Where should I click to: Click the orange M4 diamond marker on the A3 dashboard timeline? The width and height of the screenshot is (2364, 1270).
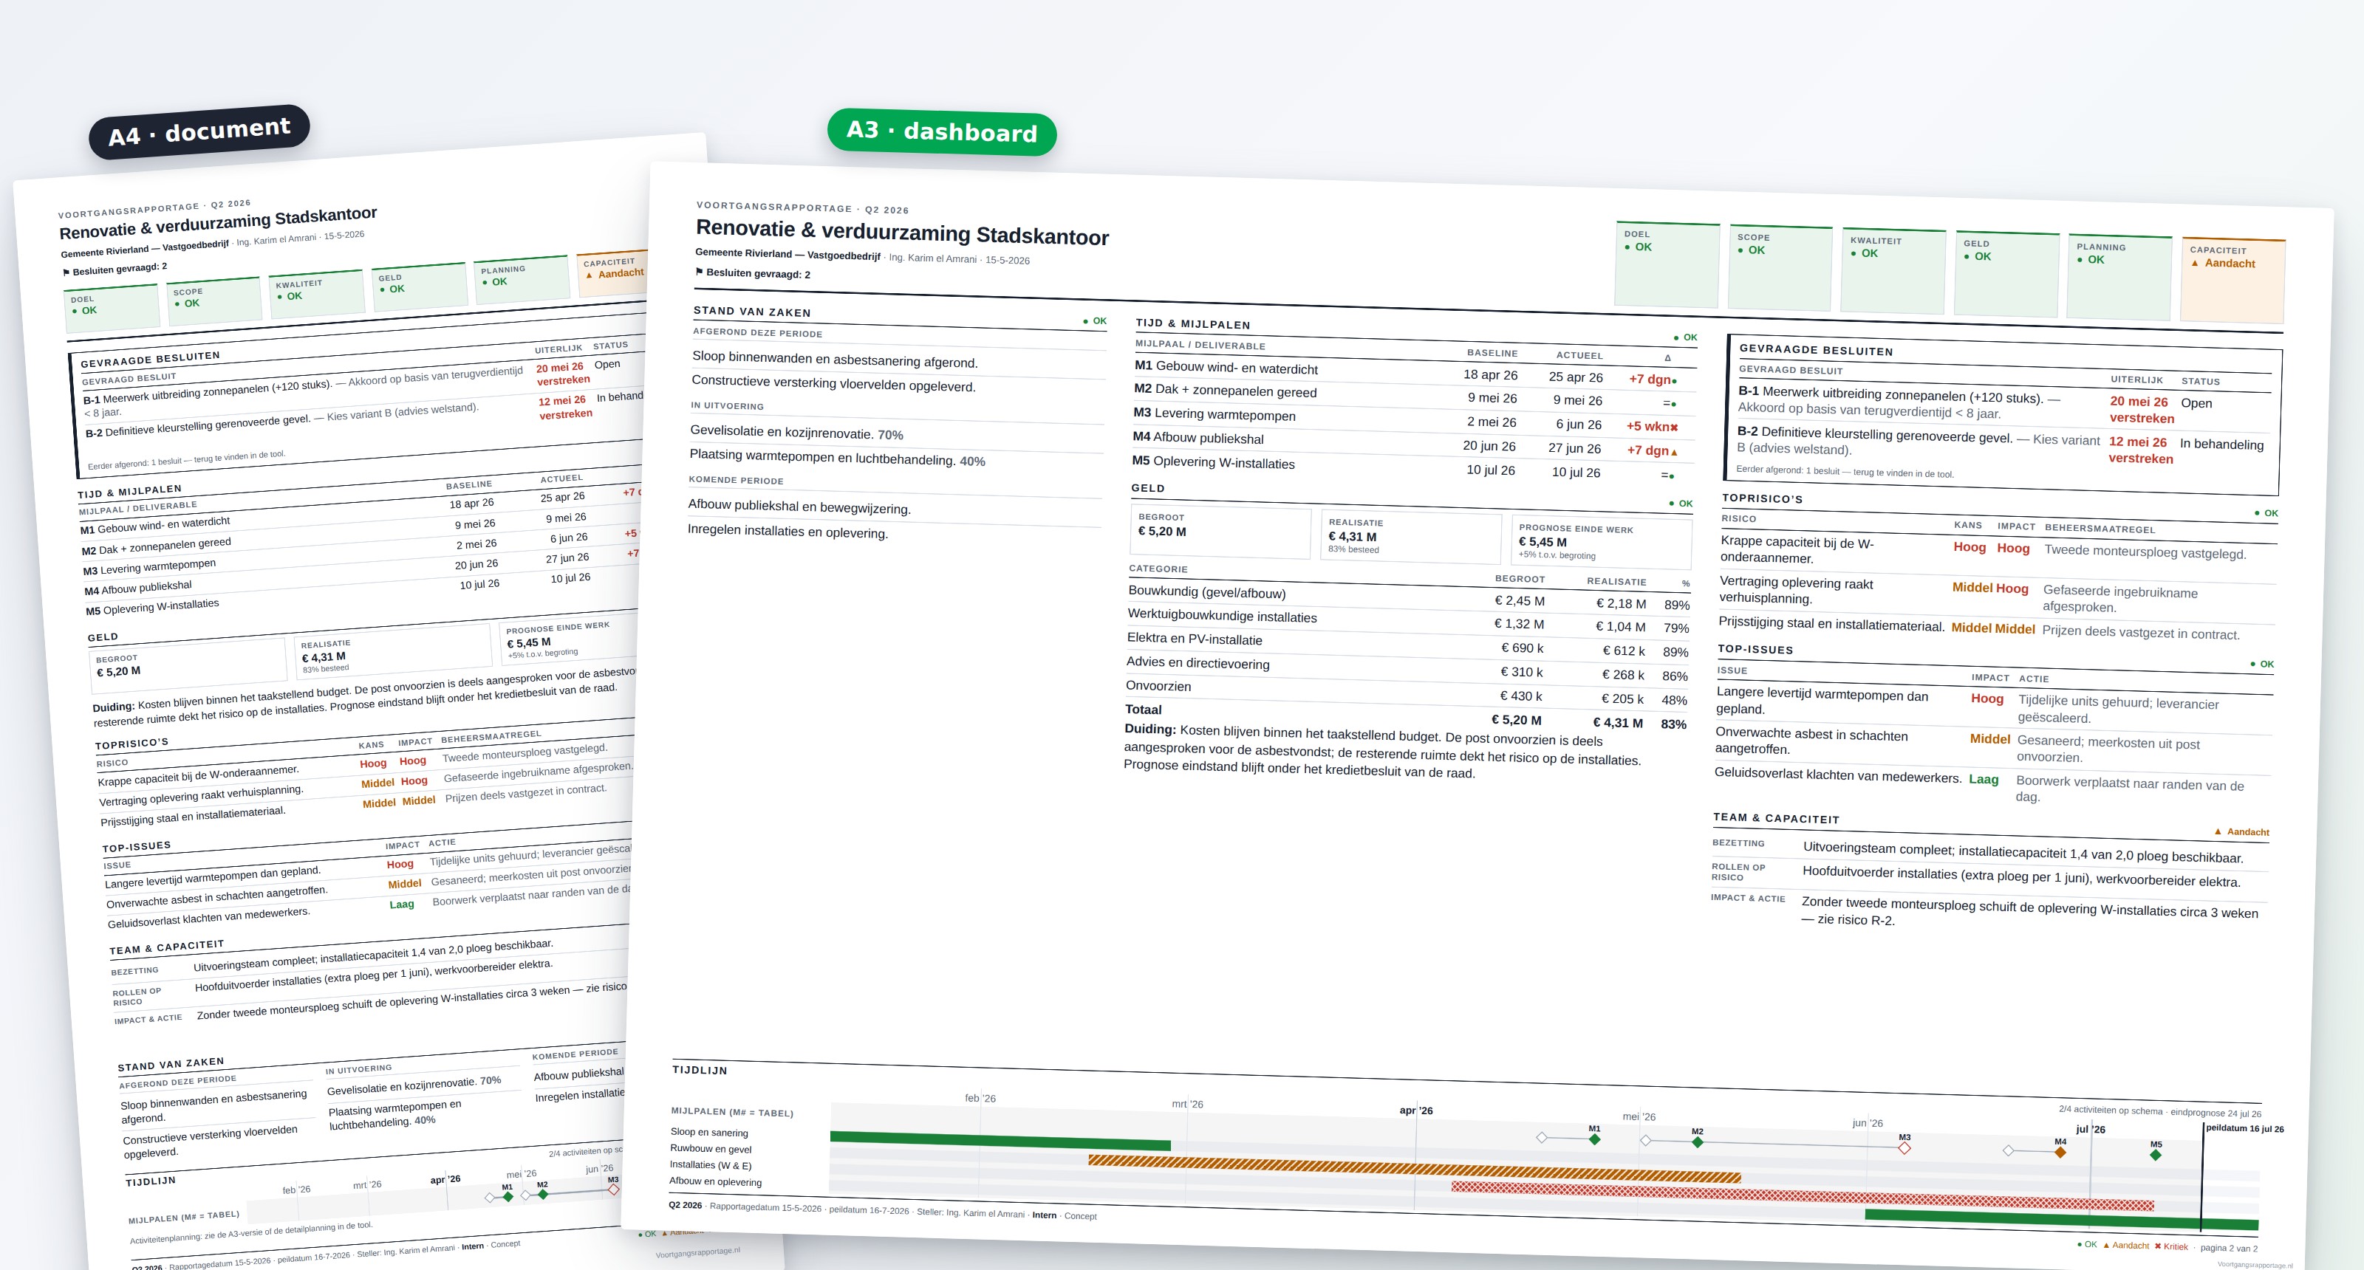(2060, 1152)
